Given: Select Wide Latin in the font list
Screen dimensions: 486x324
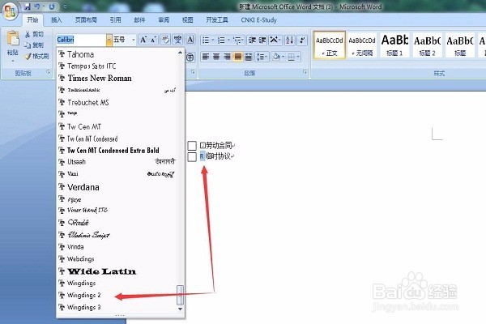Looking at the screenshot, I should 117,271.
